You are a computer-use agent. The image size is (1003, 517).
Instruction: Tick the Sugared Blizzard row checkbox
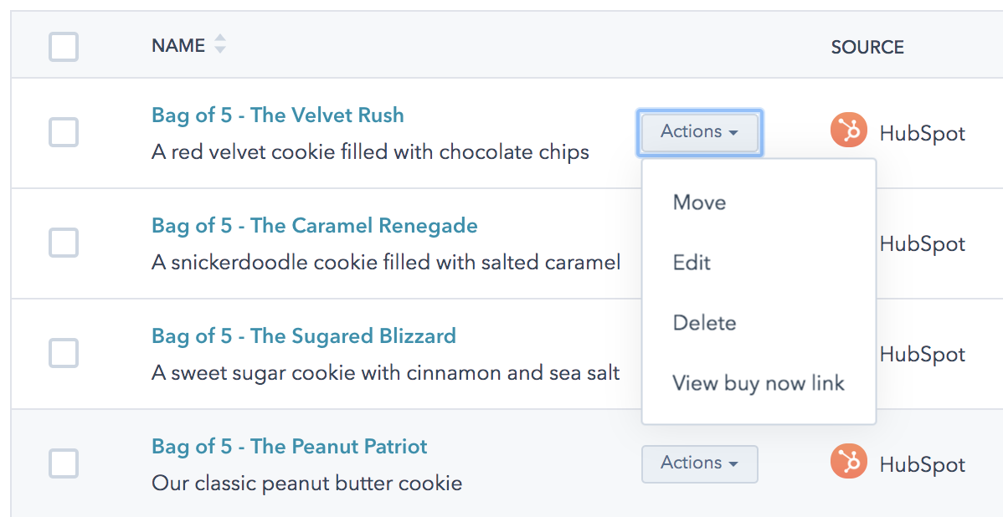point(64,353)
